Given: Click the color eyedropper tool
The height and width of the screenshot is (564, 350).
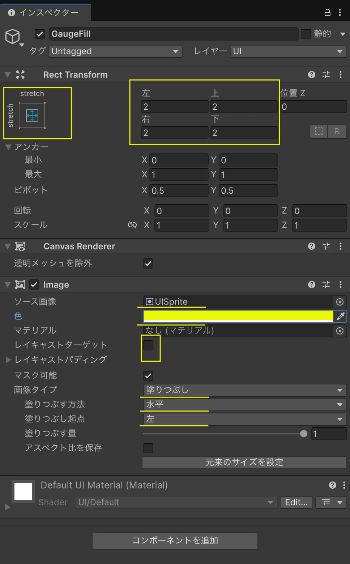Looking at the screenshot, I should click(x=340, y=316).
